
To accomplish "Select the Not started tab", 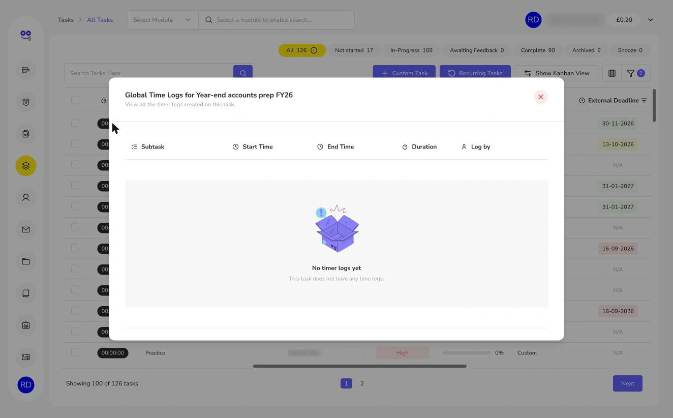I will [x=354, y=50].
